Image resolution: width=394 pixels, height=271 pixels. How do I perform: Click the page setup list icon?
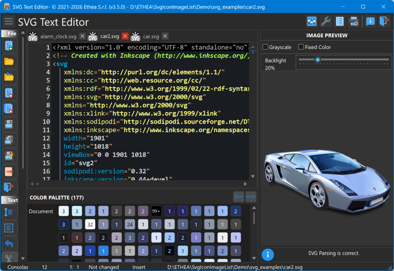340,21
